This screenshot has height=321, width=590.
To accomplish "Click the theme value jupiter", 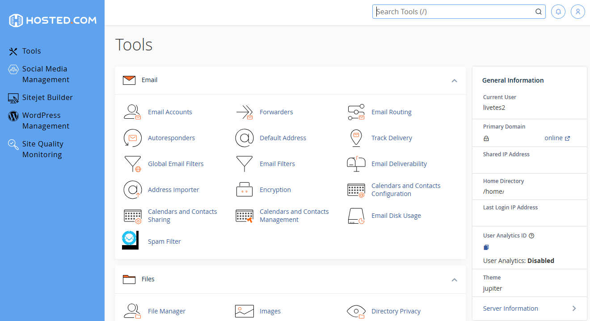I will pyautogui.click(x=493, y=288).
